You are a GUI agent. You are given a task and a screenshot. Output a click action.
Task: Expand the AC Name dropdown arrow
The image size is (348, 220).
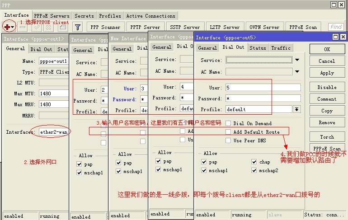[297, 71]
